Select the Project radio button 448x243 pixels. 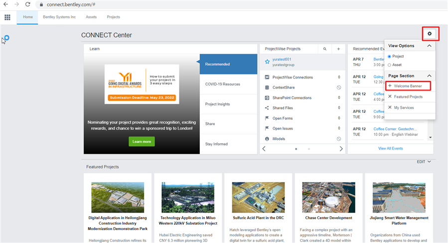pyautogui.click(x=389, y=57)
